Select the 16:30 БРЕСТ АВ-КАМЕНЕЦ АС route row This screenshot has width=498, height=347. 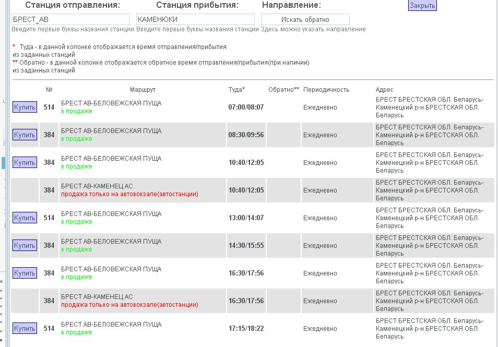tap(253, 301)
